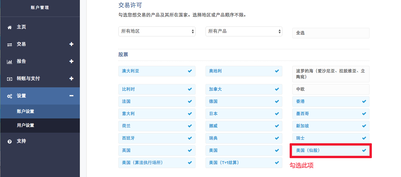
Task: Click the home icon beside 主页
Action: (10, 27)
